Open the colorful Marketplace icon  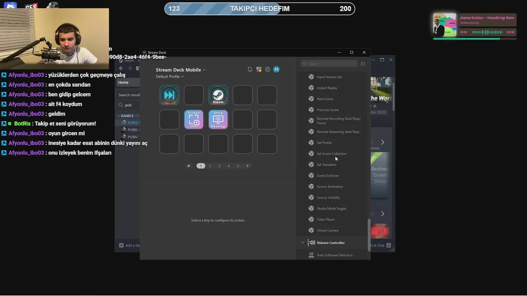259,69
